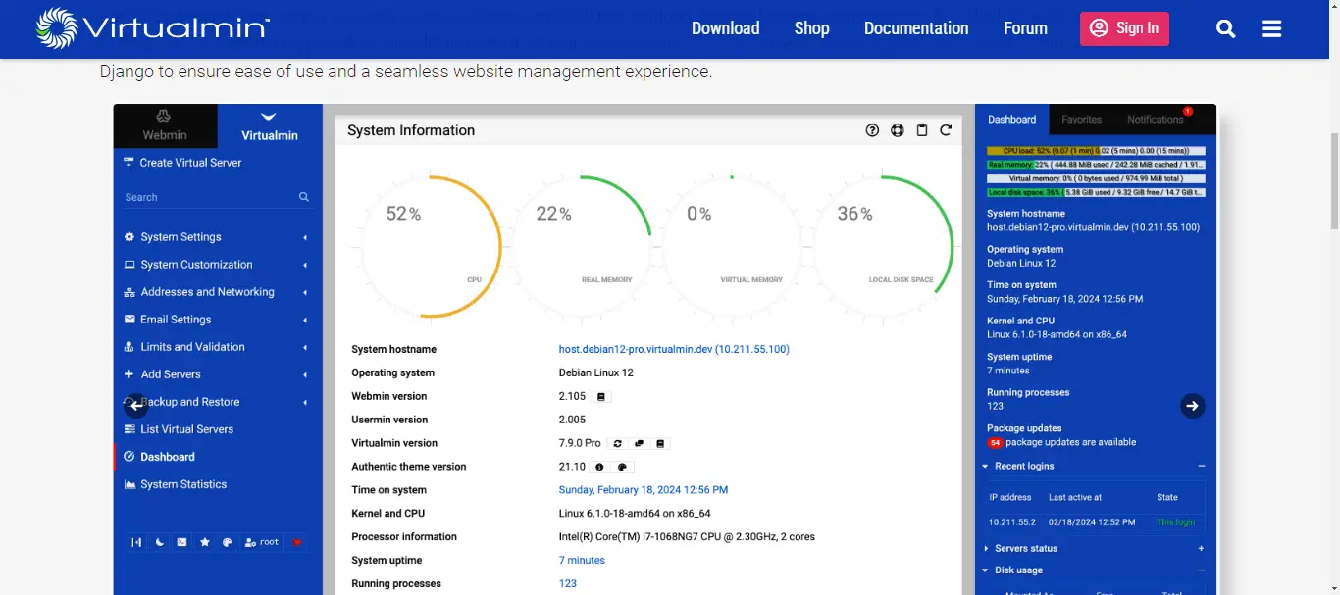
Task: Select the Dashboard tab in right panel
Action: pos(1011,120)
